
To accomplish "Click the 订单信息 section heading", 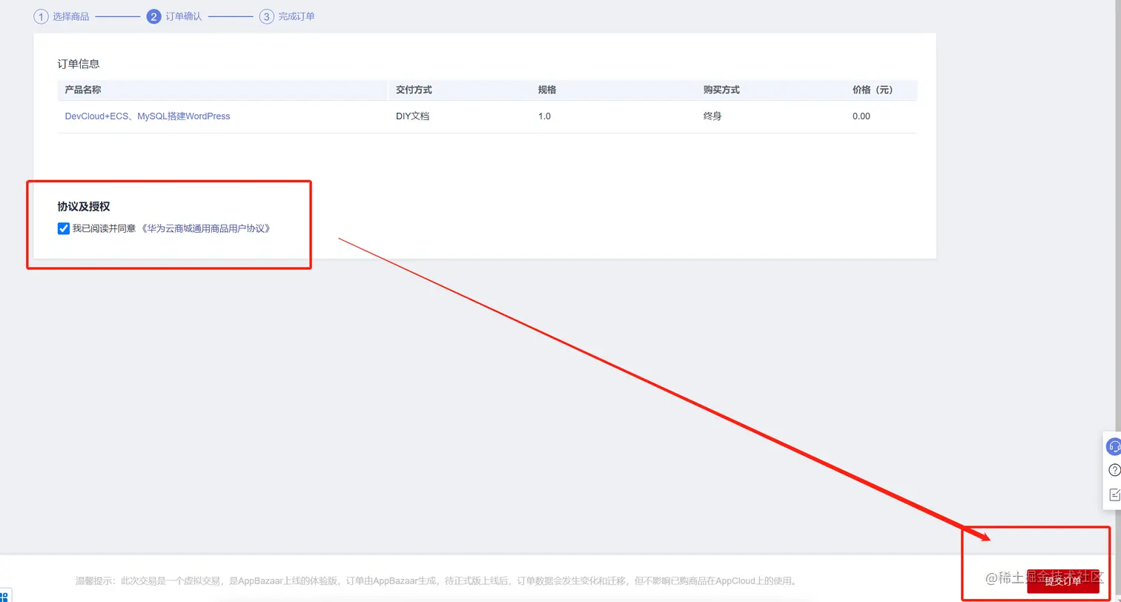I will [79, 64].
